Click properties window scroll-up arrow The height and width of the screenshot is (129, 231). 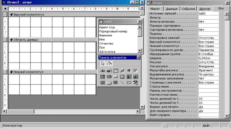[227, 14]
